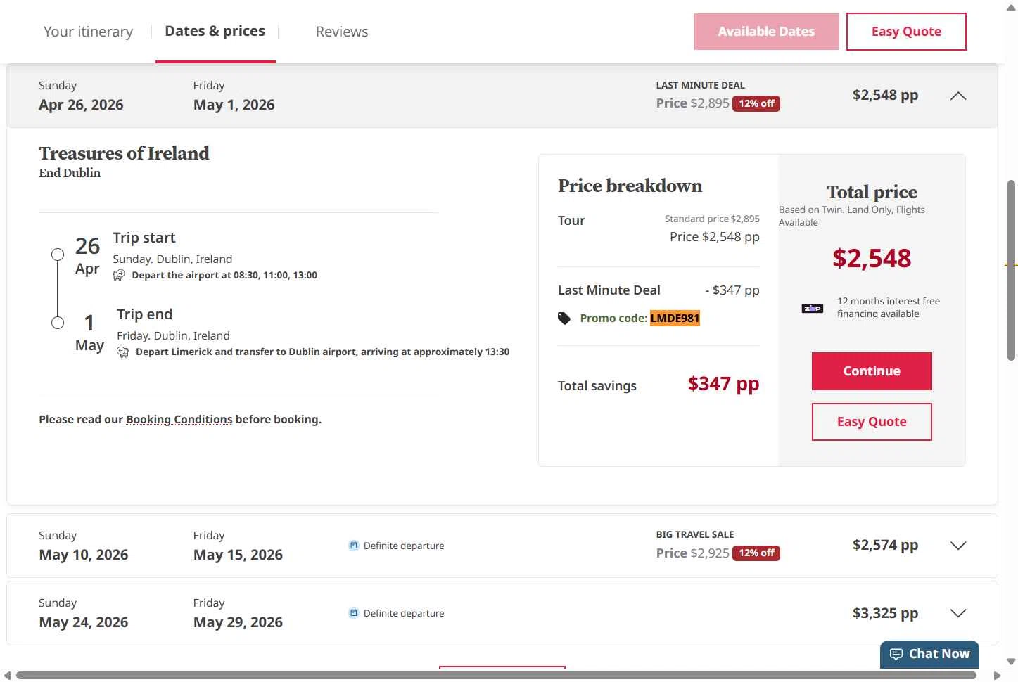This screenshot has width=1018, height=682.
Task: Click the BIG TRAVEL SALE label
Action: coord(695,534)
